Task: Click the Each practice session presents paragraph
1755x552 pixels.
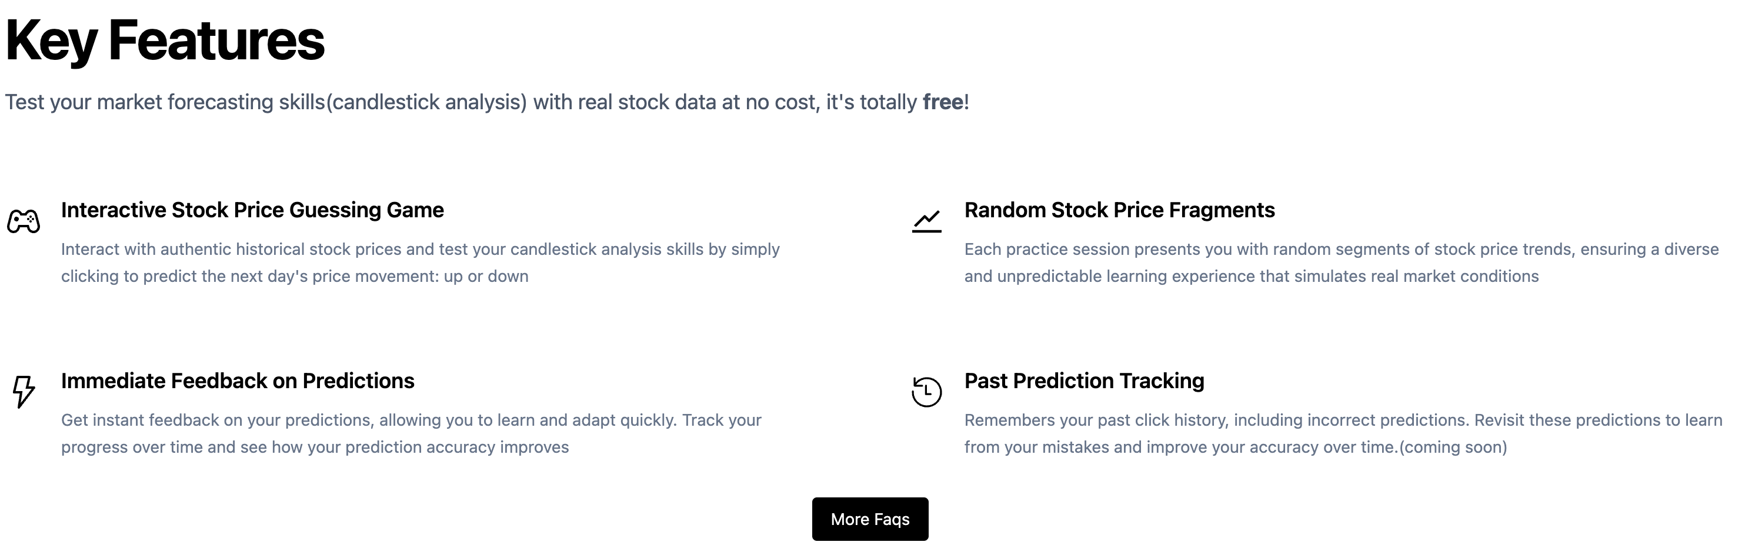Action: click(x=1342, y=262)
